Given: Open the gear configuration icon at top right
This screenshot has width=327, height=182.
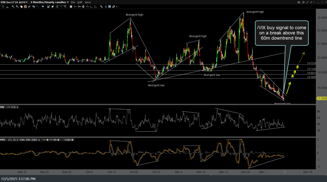Looking at the screenshot, I should coord(303,2).
